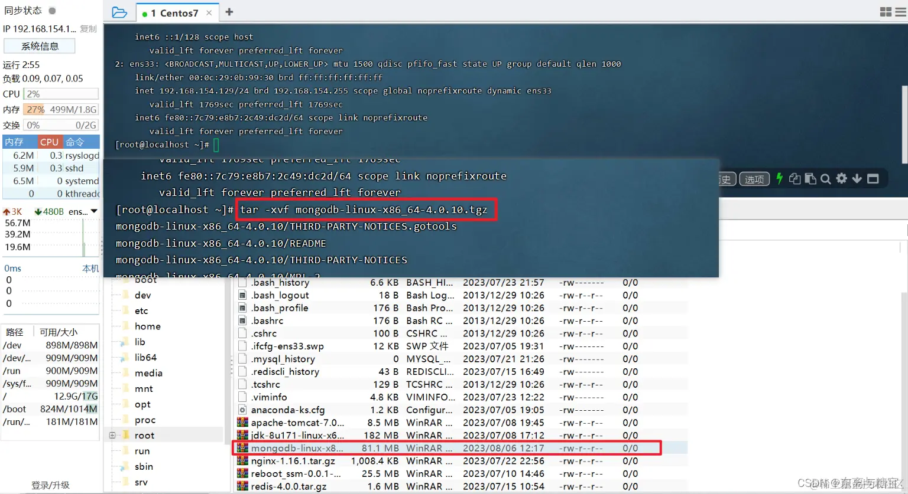
Task: Click the sync status indicator dot
Action: [52, 11]
